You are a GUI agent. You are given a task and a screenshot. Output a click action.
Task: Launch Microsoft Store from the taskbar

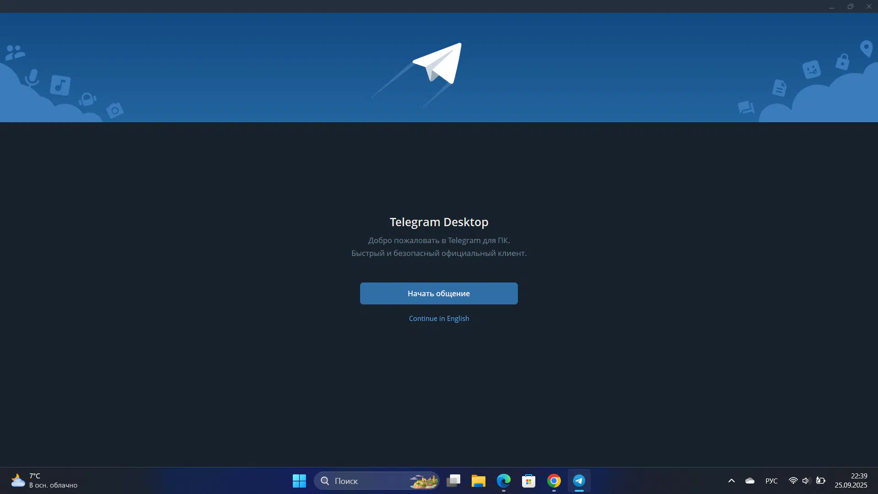[x=528, y=481]
